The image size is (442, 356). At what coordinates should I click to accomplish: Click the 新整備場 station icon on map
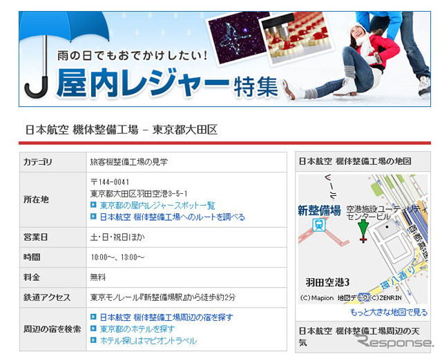pyautogui.click(x=319, y=225)
